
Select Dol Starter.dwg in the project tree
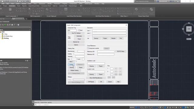pyautogui.click(x=8, y=36)
